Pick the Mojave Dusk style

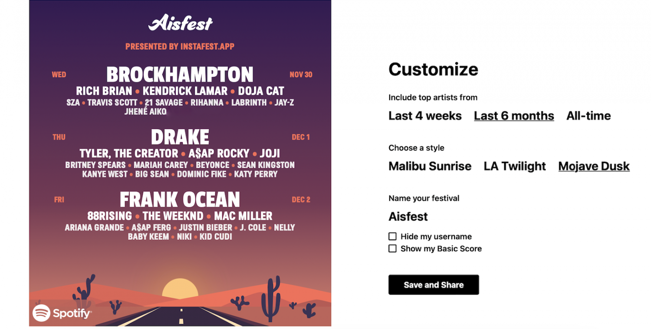pos(594,166)
